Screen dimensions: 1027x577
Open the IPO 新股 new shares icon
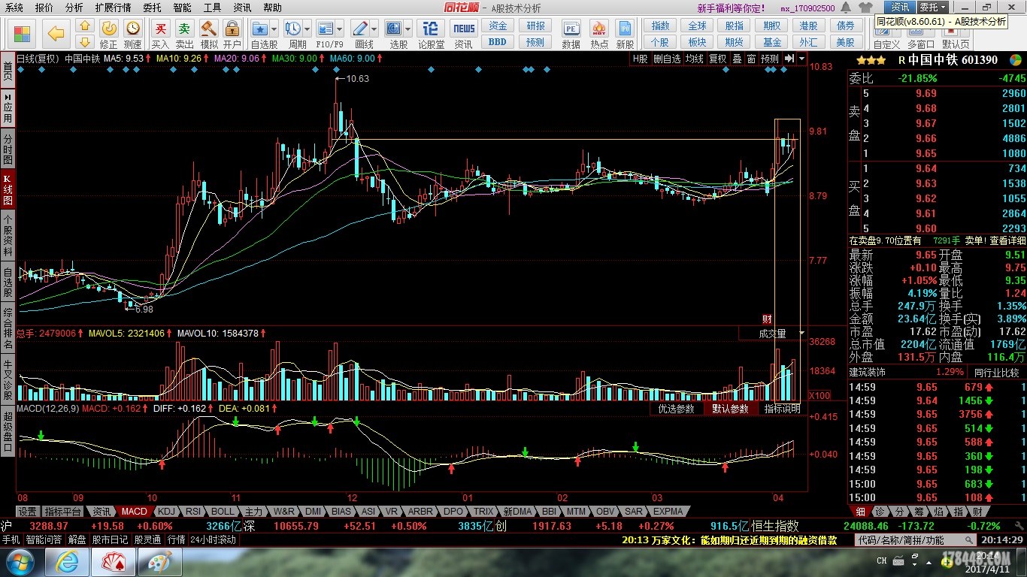click(626, 29)
